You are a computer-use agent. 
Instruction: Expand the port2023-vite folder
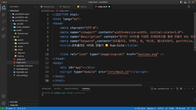pos(23,17)
